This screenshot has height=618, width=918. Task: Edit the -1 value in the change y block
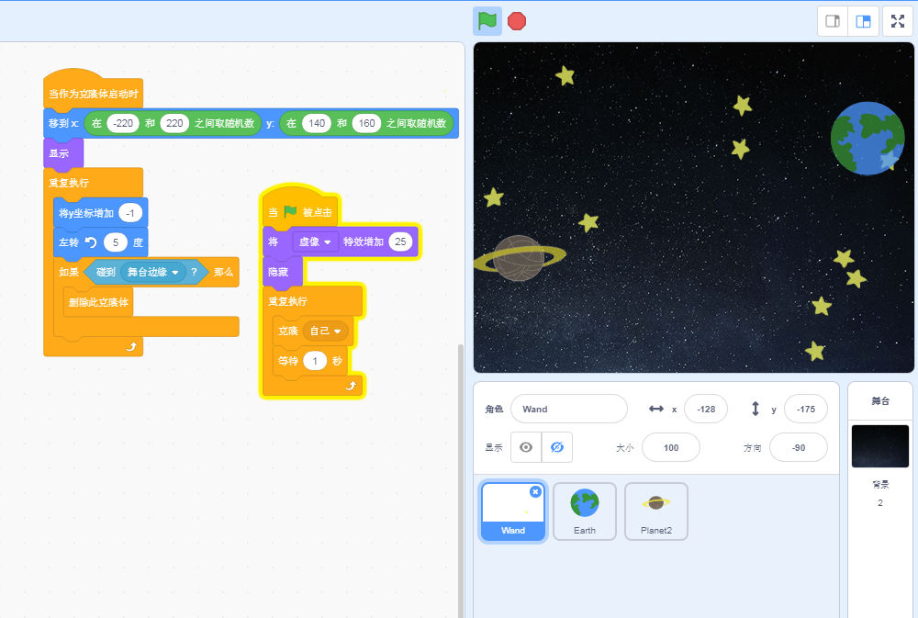(130, 213)
